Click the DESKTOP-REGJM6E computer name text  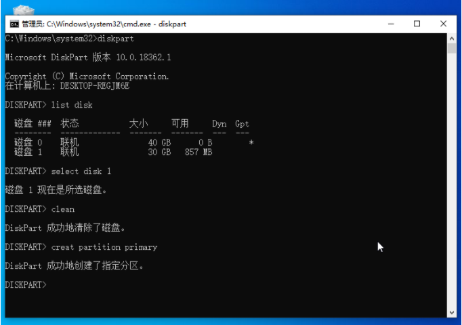point(94,86)
